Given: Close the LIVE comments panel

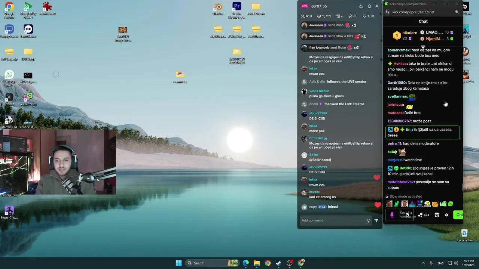Looking at the screenshot, I should 377,6.
